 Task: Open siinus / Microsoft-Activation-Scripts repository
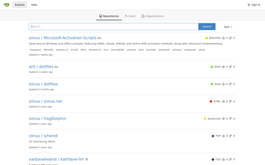(63, 38)
